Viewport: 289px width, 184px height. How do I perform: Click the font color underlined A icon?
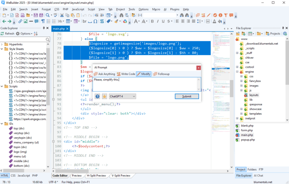point(214,21)
